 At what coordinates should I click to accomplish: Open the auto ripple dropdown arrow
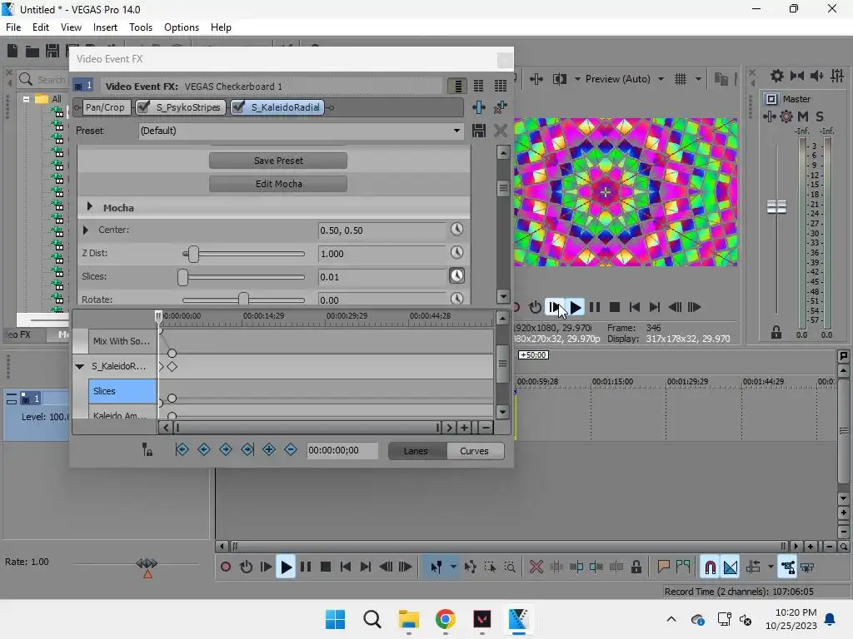[771, 567]
